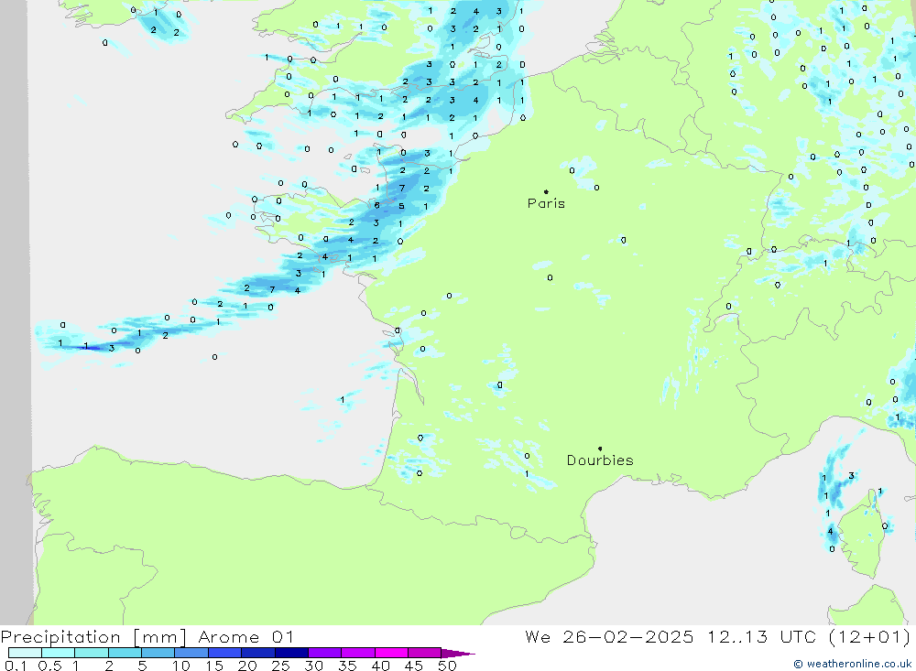The image size is (916, 671).
Task: Click the 0.5–1 mm legend color swatch
Action: 59,653
